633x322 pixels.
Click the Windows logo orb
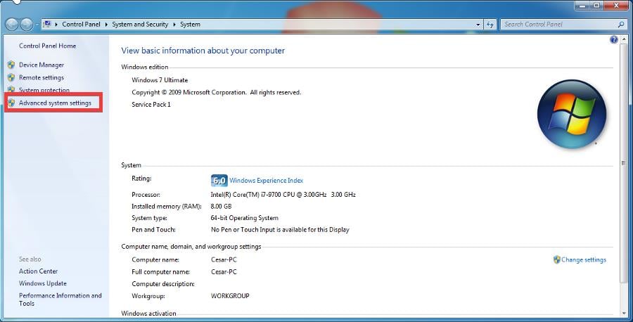[x=572, y=114]
